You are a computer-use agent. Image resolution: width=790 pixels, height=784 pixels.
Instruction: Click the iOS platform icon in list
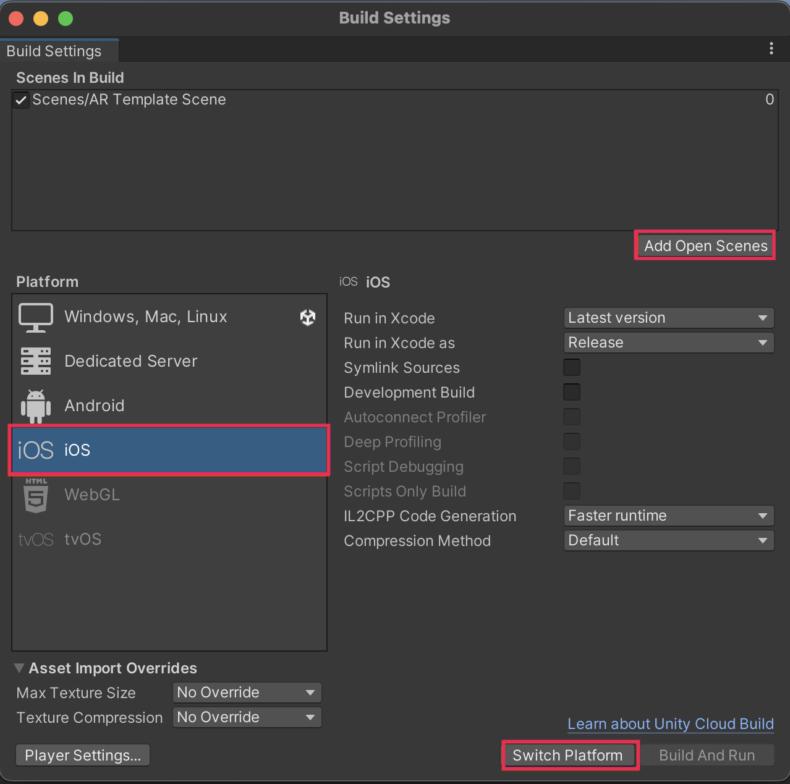[36, 450]
